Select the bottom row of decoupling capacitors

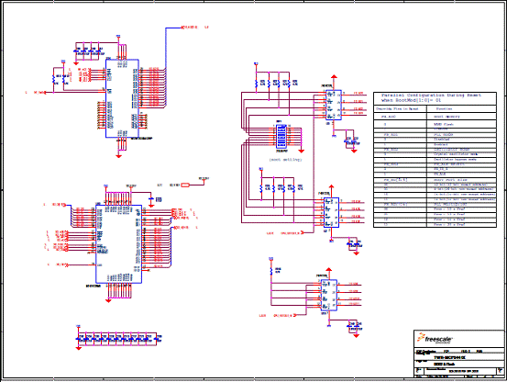coord(118,339)
